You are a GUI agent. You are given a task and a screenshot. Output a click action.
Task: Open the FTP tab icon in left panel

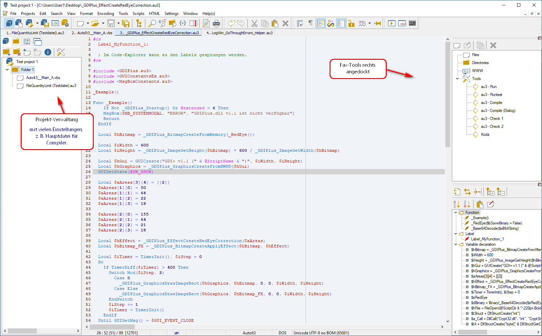pos(27,42)
